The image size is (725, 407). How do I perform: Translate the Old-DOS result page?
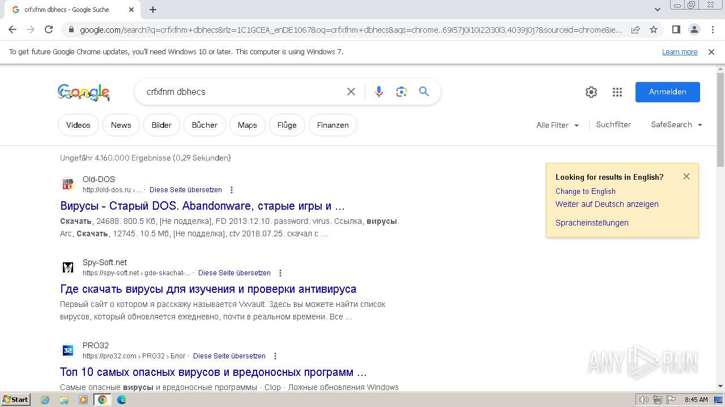click(186, 190)
